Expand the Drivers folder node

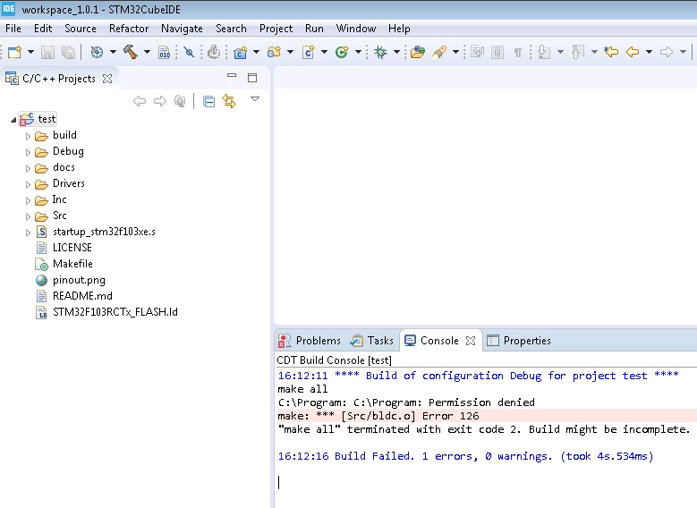click(x=28, y=184)
